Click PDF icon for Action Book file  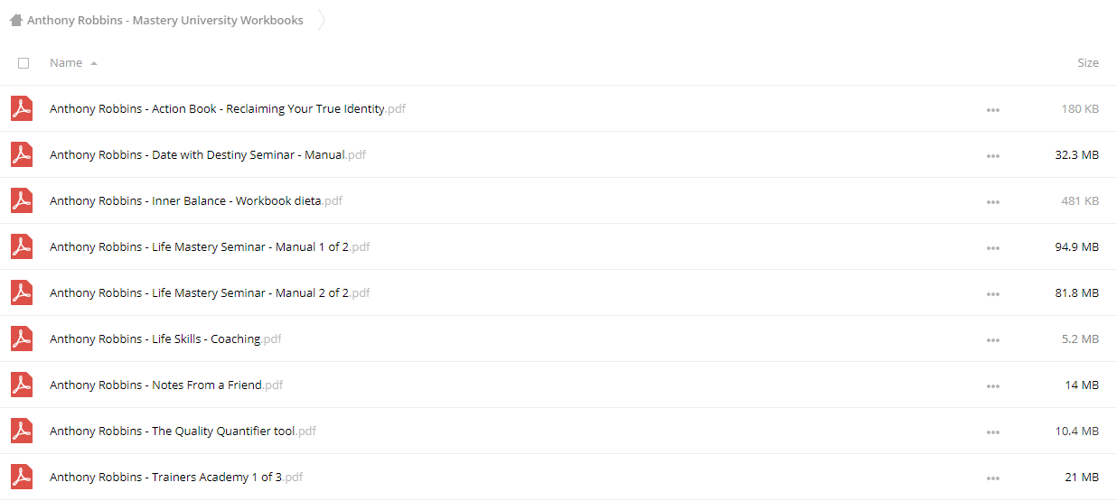tap(22, 109)
